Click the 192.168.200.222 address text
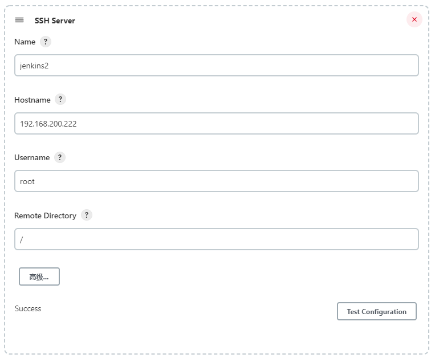Image resolution: width=435 pixels, height=358 pixels. [48, 123]
